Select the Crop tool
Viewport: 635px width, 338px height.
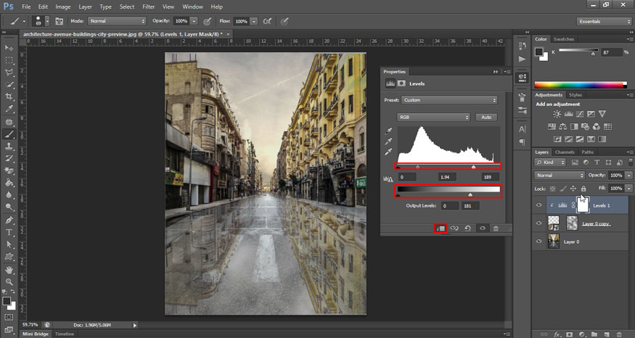click(x=9, y=96)
